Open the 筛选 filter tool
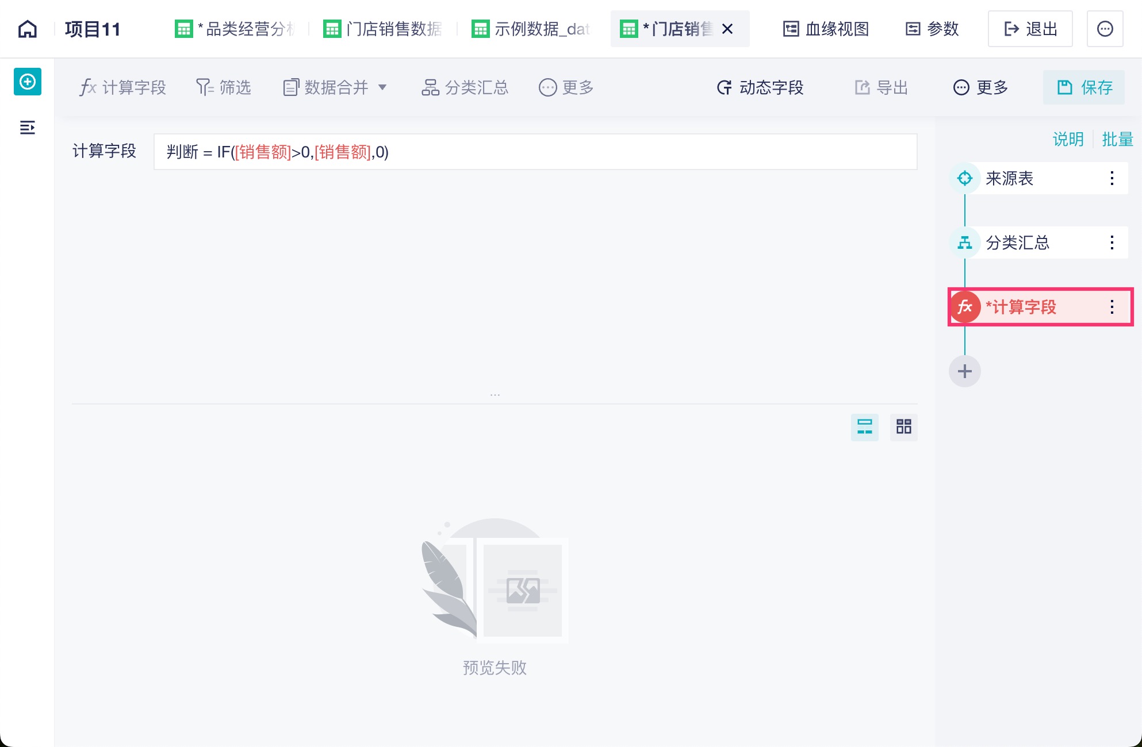Image resolution: width=1142 pixels, height=747 pixels. [224, 87]
